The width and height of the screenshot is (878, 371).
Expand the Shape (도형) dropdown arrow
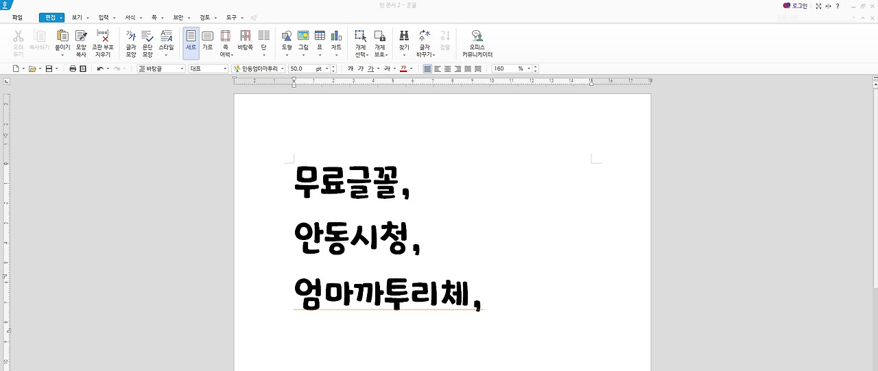coord(287,55)
